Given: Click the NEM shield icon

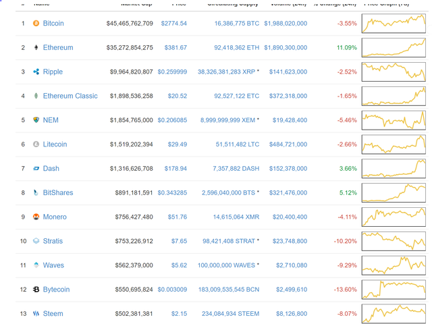Looking at the screenshot, I should pos(36,120).
